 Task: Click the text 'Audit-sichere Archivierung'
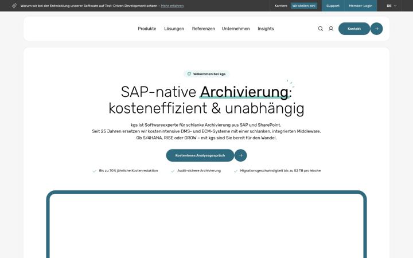pyautogui.click(x=199, y=171)
